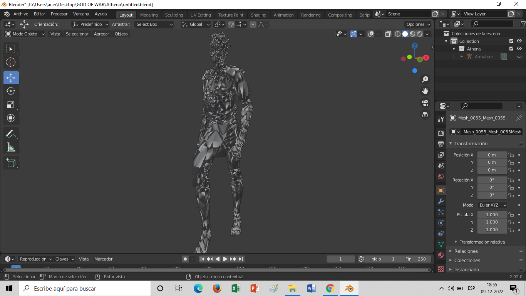
Task: Switch perspective/orthographic grid icon
Action: tap(425, 115)
